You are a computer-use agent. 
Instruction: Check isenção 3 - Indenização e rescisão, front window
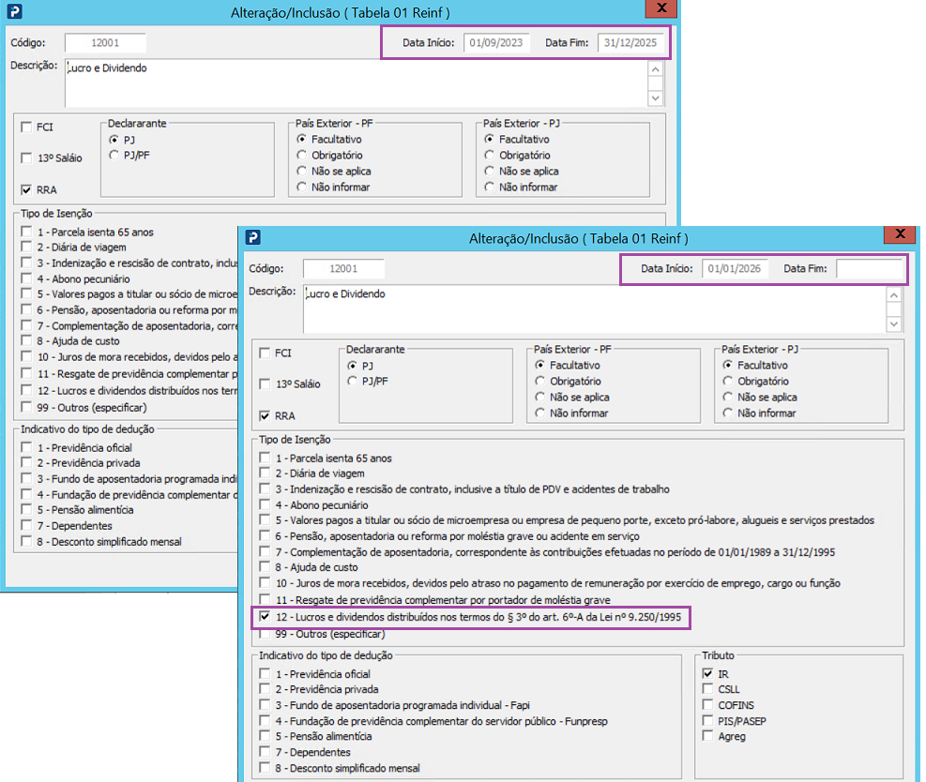click(x=265, y=489)
